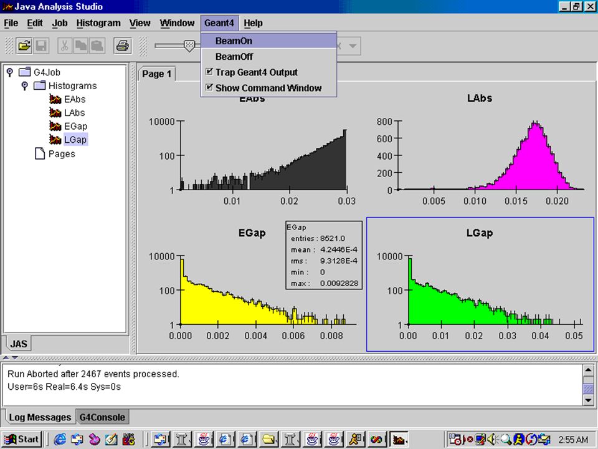Switch to the G4Console tab
This screenshot has width=598, height=449.
tap(102, 417)
